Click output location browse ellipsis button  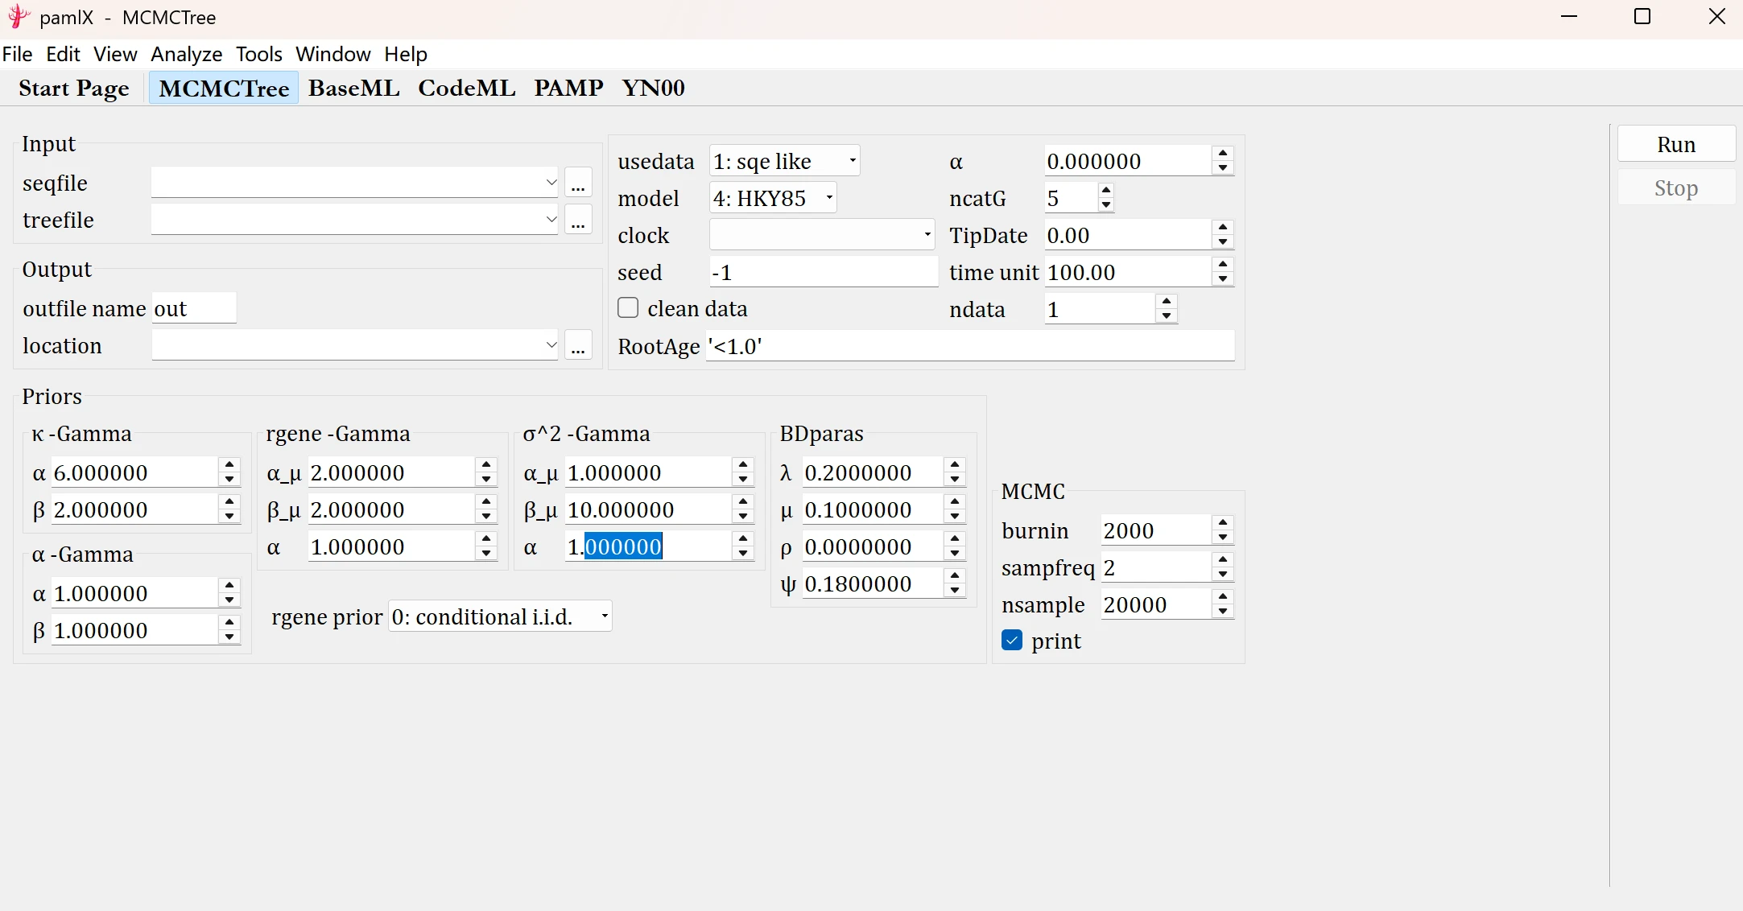pos(578,346)
